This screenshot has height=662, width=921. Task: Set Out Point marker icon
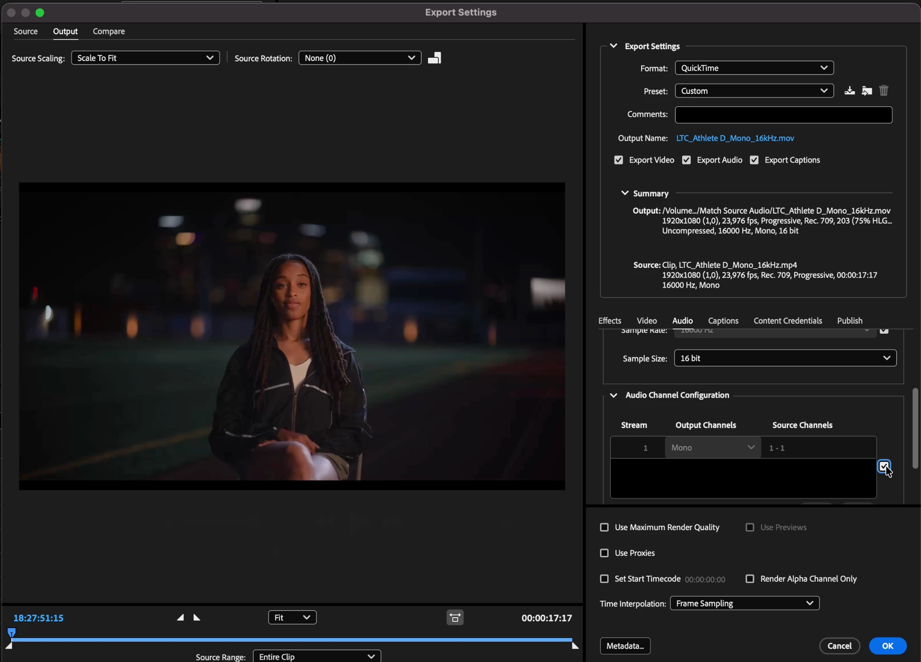pyautogui.click(x=197, y=617)
